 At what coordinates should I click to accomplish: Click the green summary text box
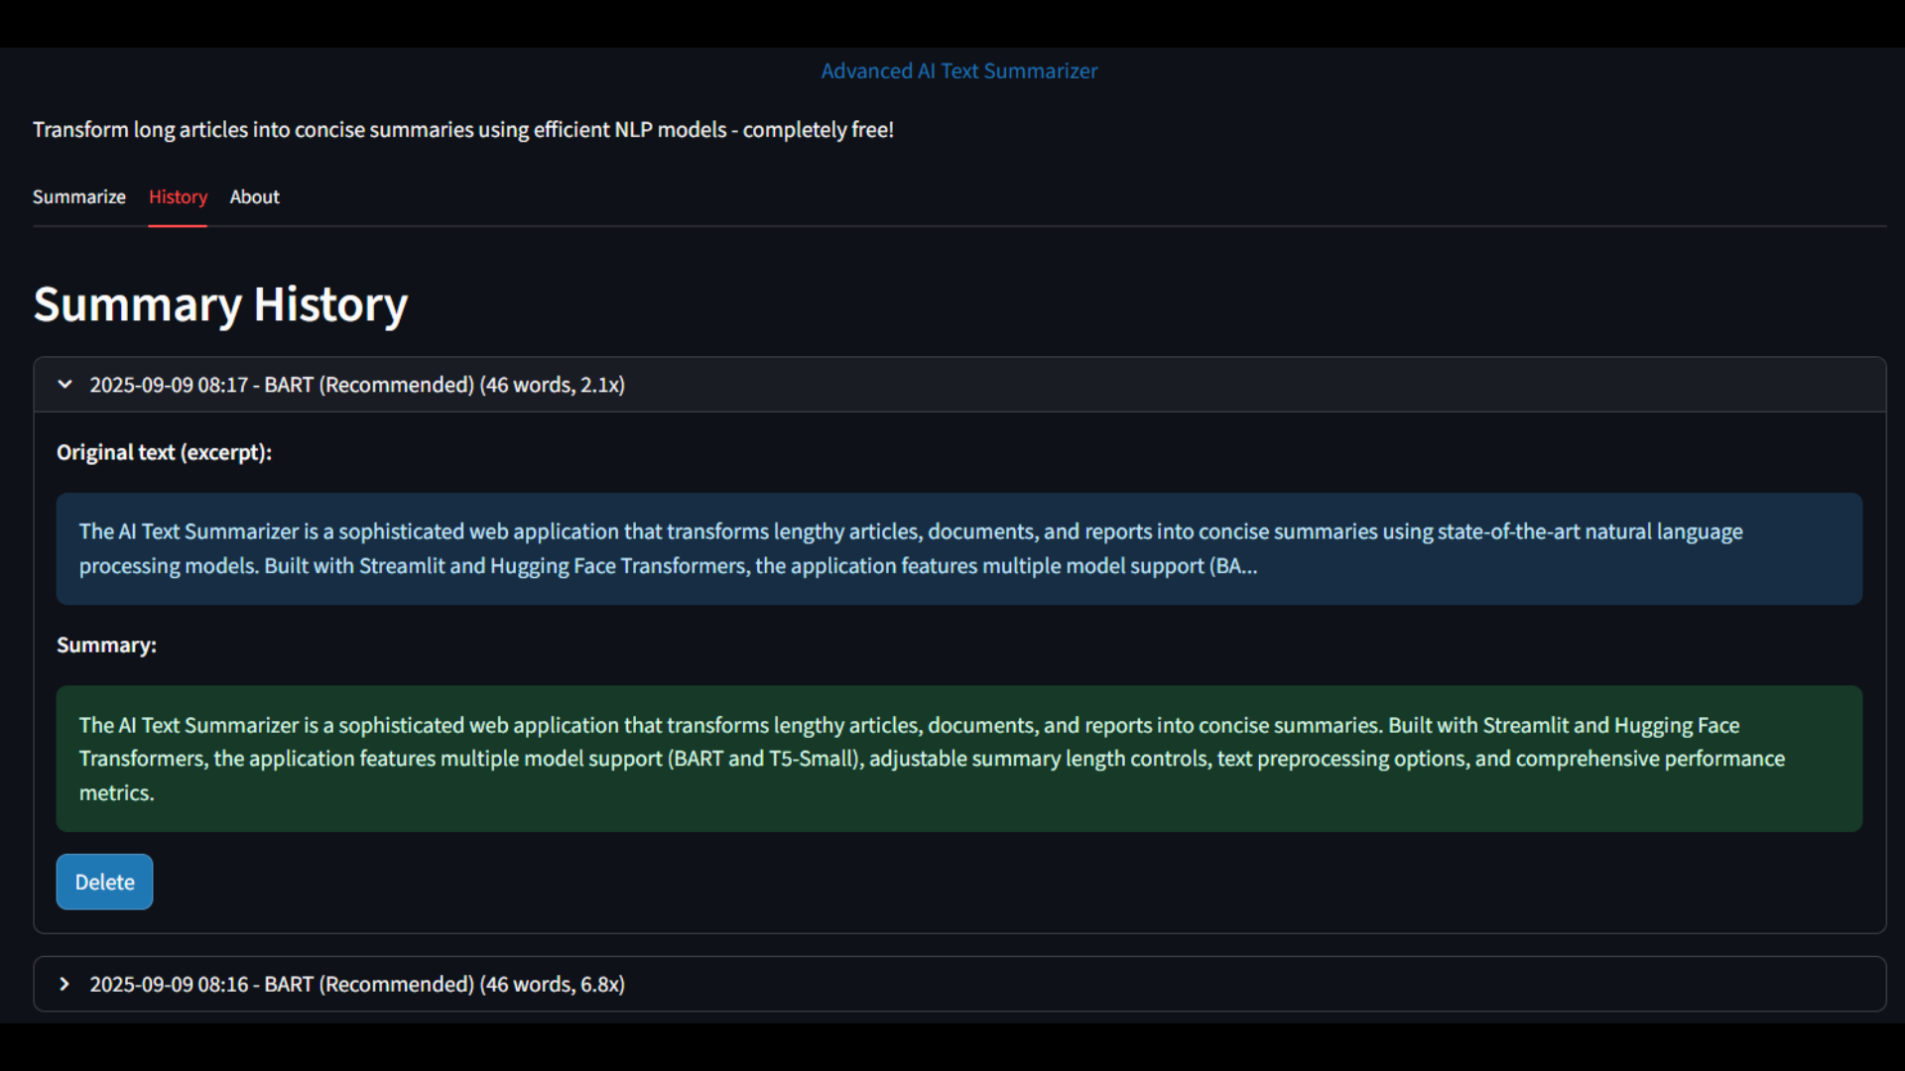click(x=958, y=759)
